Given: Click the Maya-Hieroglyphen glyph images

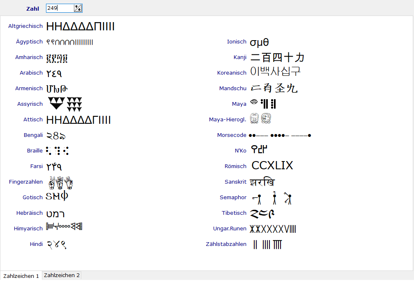Looking at the screenshot, I should pyautogui.click(x=261, y=119).
